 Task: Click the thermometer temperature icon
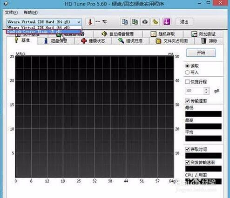pyautogui.click(x=90, y=22)
